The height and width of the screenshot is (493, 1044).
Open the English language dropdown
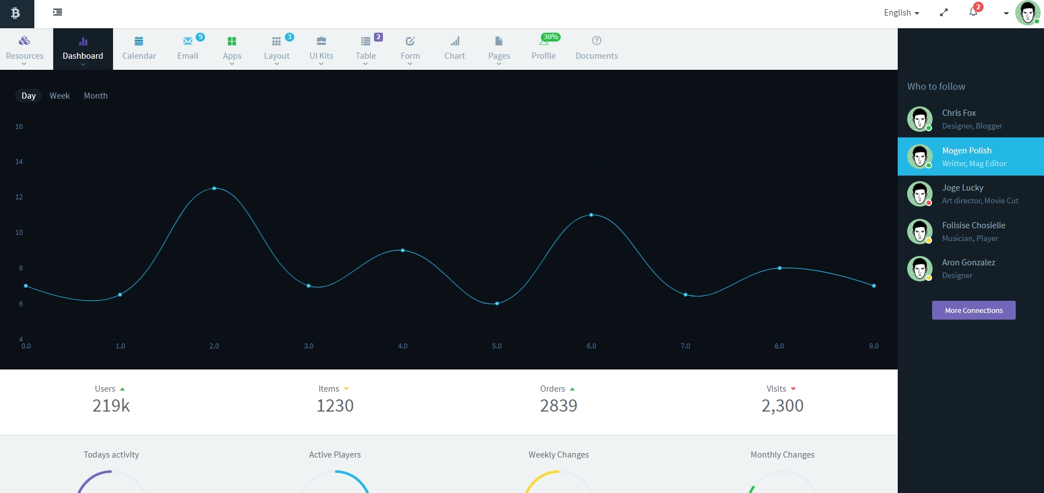[902, 13]
